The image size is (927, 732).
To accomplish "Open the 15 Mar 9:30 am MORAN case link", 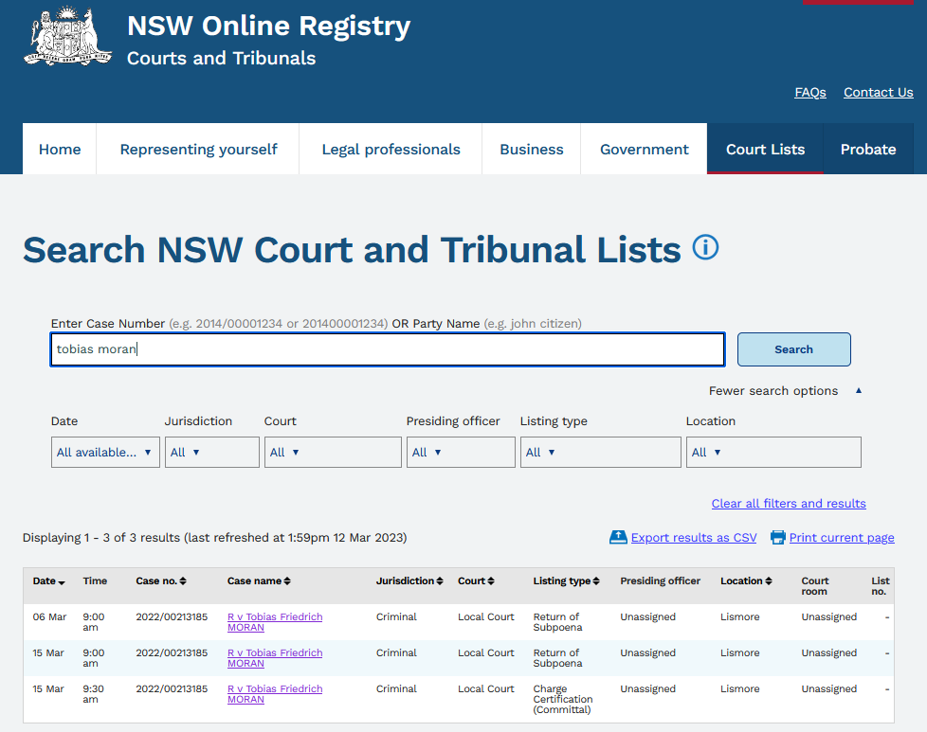I will (275, 693).
